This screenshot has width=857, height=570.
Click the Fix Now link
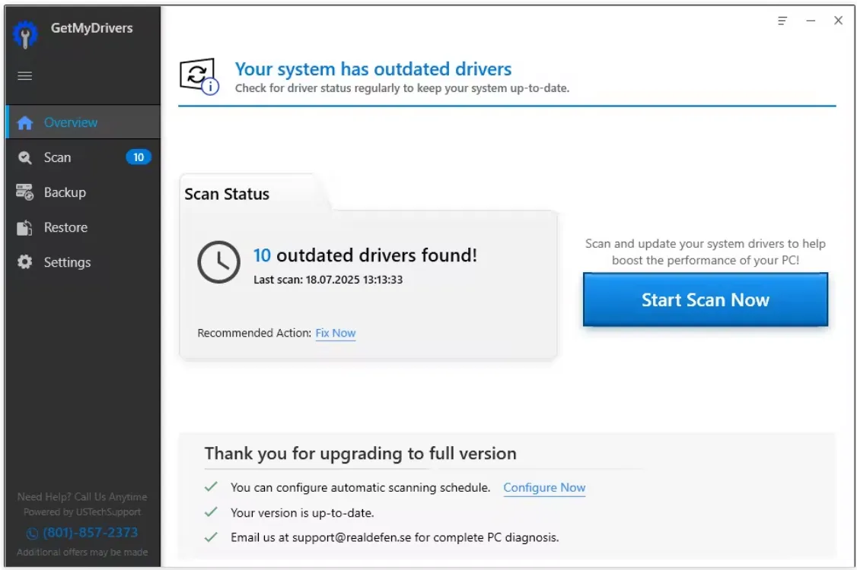click(x=336, y=333)
